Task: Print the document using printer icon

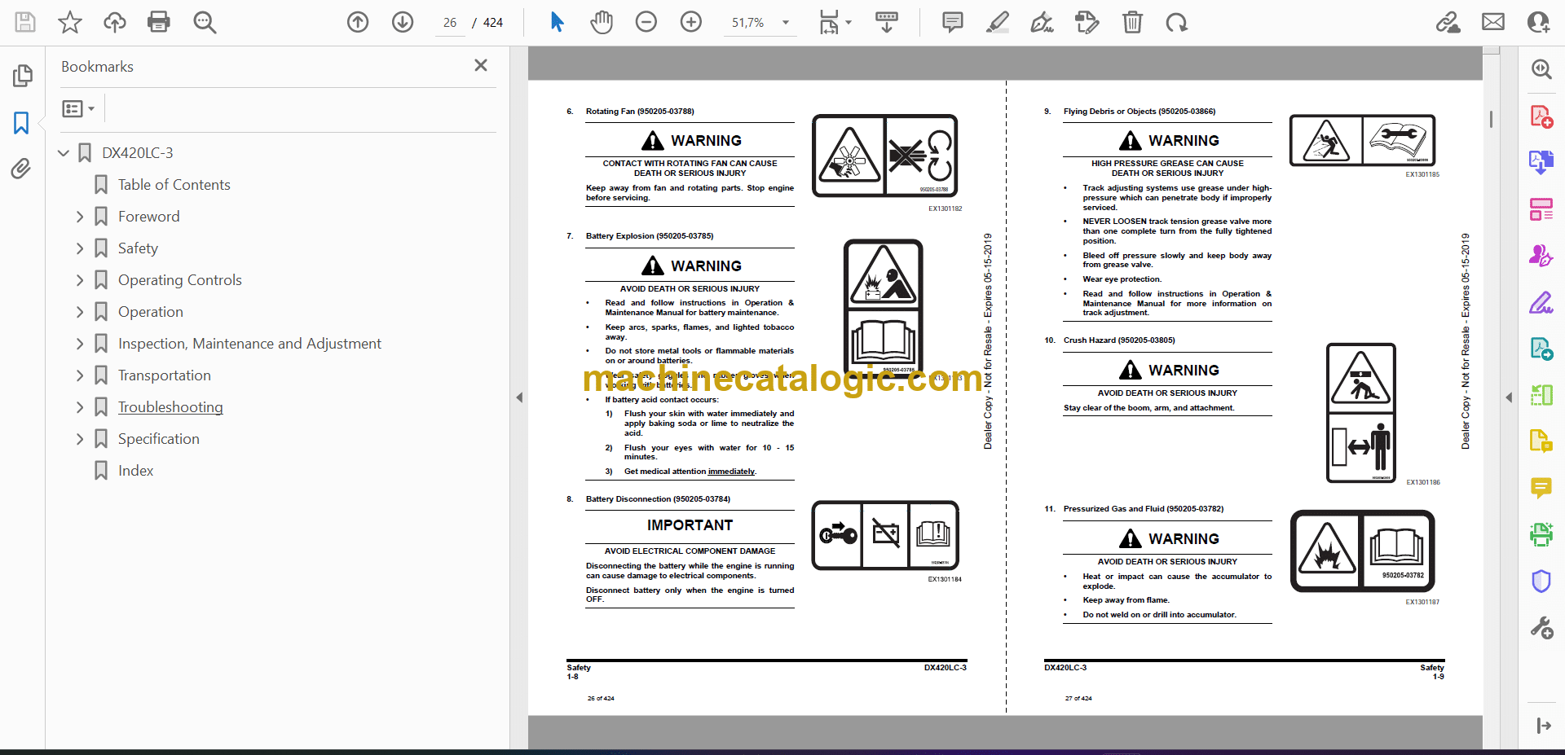Action: click(159, 22)
